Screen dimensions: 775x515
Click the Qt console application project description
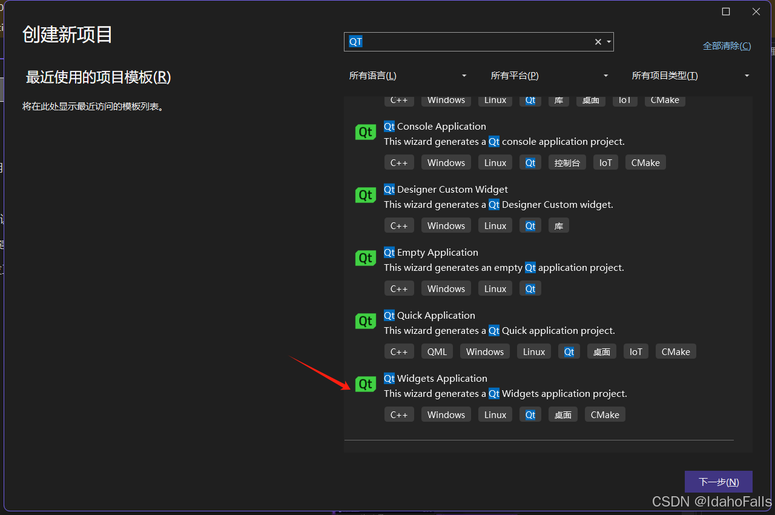click(504, 142)
